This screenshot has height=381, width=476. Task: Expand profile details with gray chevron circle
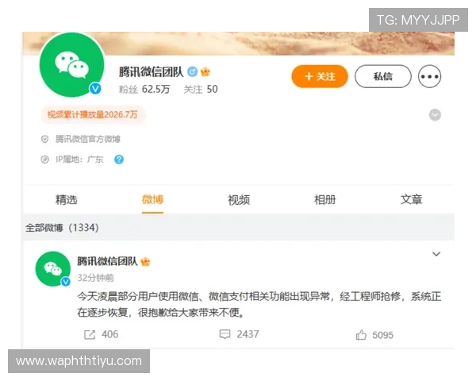[x=435, y=115]
